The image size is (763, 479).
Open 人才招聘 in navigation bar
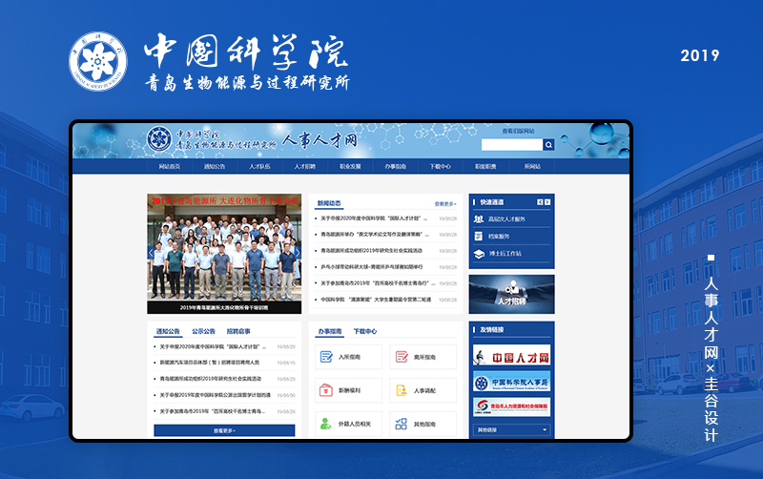(x=305, y=166)
